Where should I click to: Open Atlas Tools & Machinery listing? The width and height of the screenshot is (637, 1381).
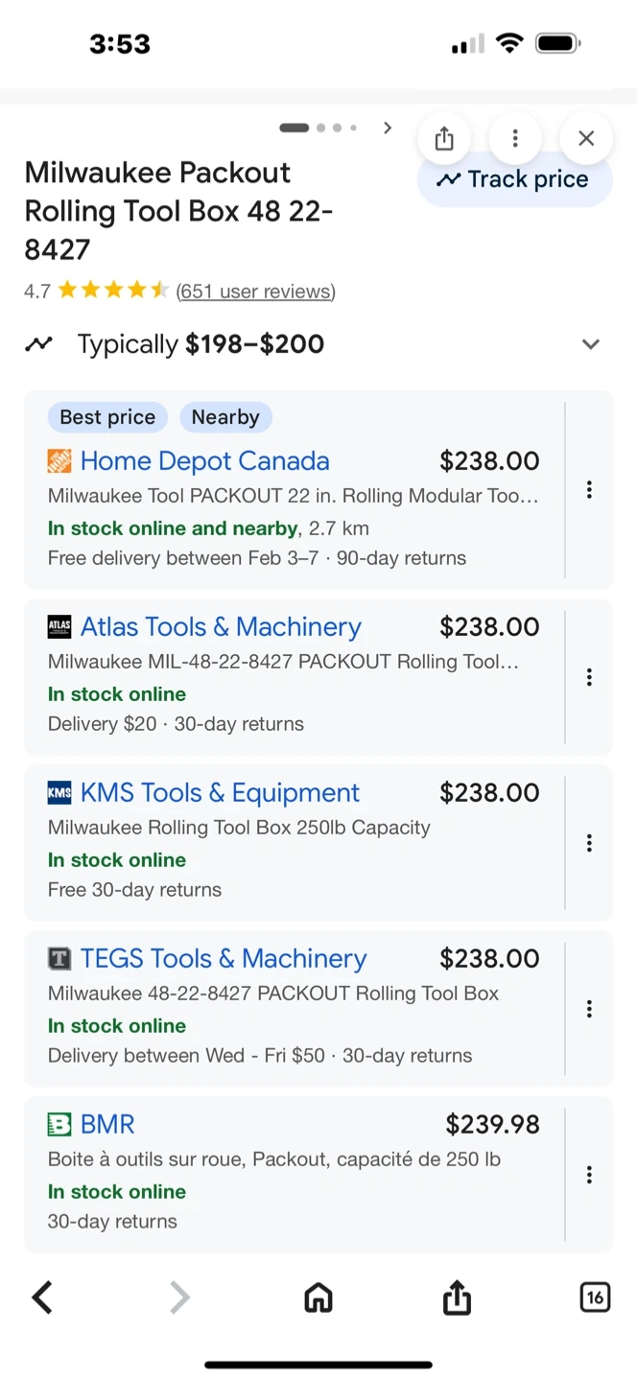coord(221,627)
